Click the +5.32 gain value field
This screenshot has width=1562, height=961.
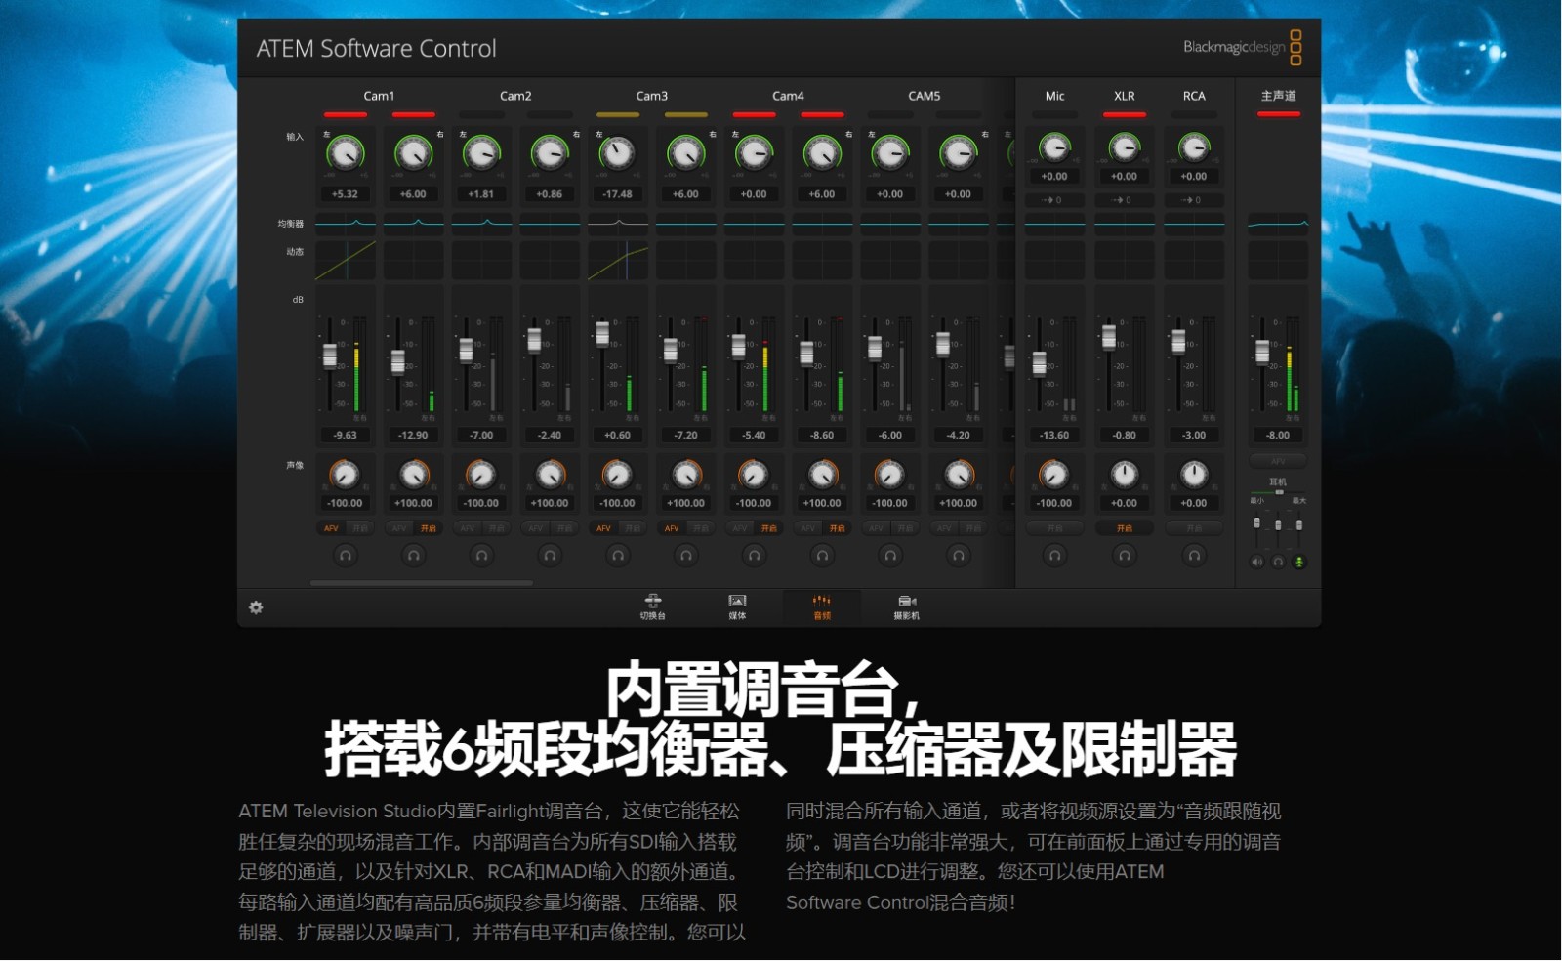coord(346,194)
